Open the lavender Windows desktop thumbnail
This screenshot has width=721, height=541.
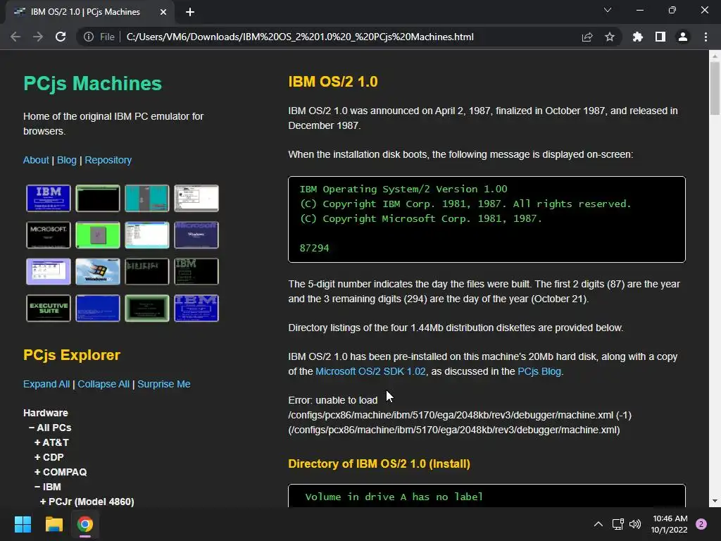click(49, 271)
